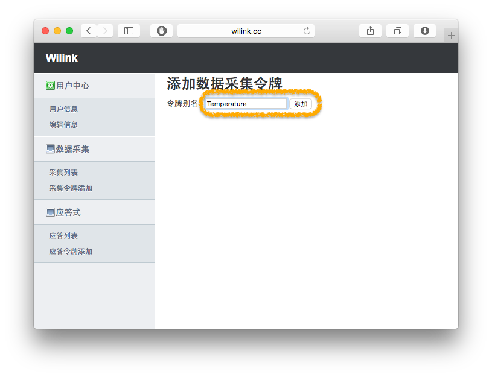Focus the wilink.cc address bar
Viewport: 492px width, 377px height.
246,31
